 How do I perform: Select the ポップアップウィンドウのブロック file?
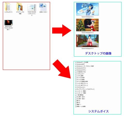(85, 89)
